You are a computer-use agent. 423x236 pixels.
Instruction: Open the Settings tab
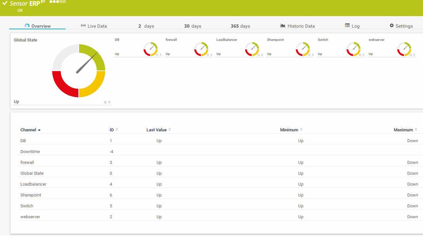(x=401, y=26)
